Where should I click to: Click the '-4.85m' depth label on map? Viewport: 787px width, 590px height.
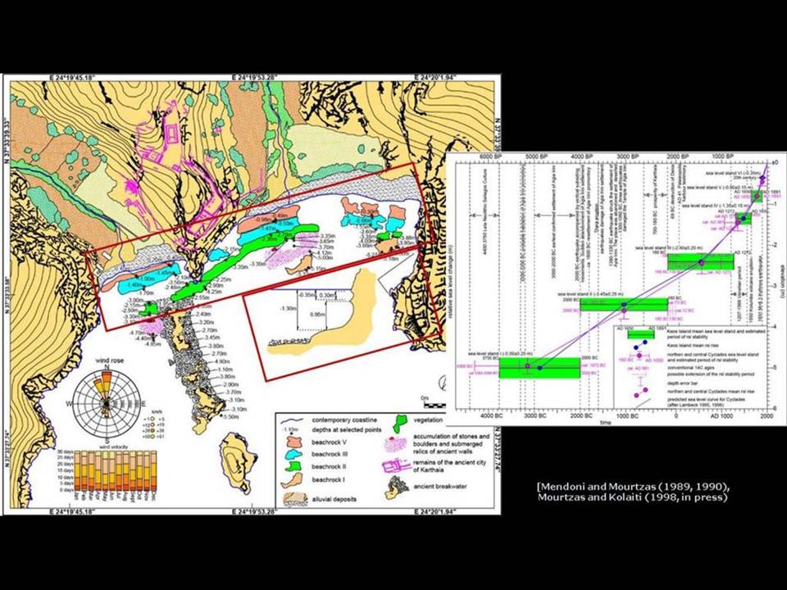tap(153, 344)
